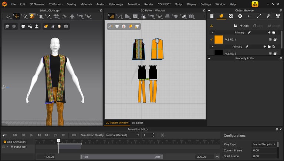Click the orange FABRIC 1 color swatch
Image resolution: width=284 pixels, height=161 pixels.
pos(219,39)
